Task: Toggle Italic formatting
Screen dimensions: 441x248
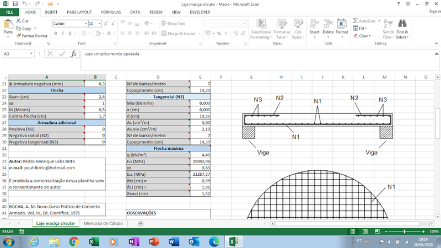Action: [62, 34]
